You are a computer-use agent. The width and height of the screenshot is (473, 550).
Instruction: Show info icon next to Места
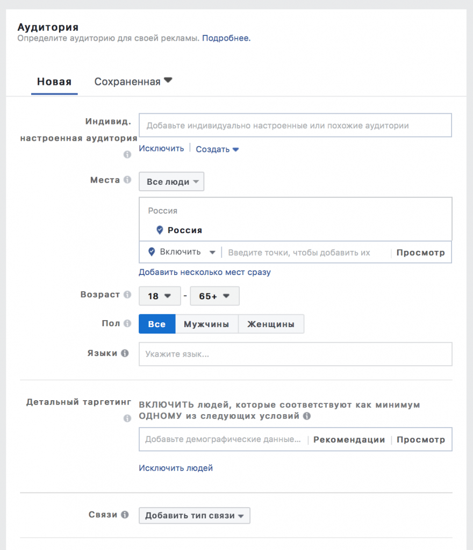[127, 179]
